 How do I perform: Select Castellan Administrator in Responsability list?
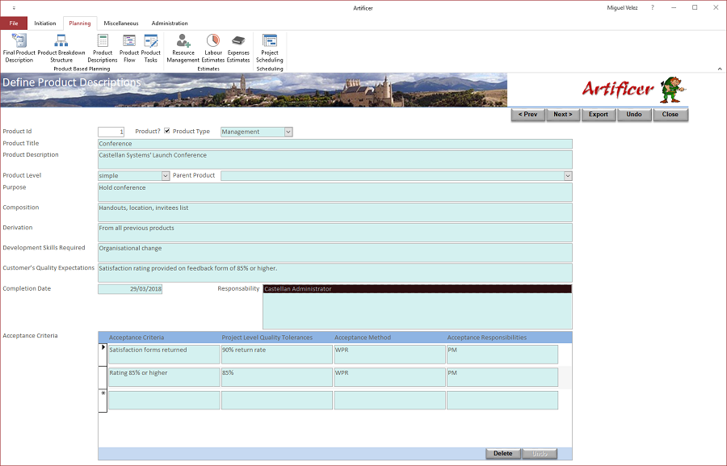[x=418, y=289]
